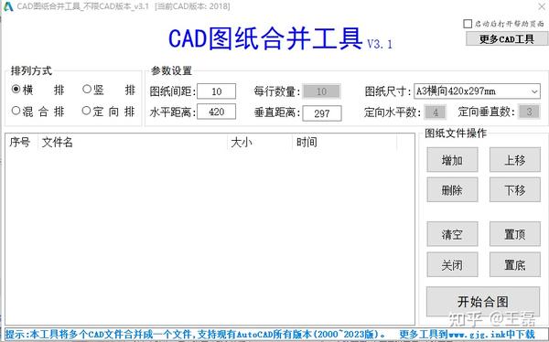The image size is (549, 342).
Task: Sort by the 序号 column header
Action: coord(20,142)
